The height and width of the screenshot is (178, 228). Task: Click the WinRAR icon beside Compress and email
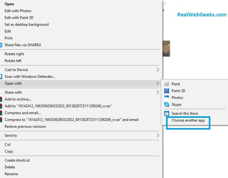coord(1,113)
